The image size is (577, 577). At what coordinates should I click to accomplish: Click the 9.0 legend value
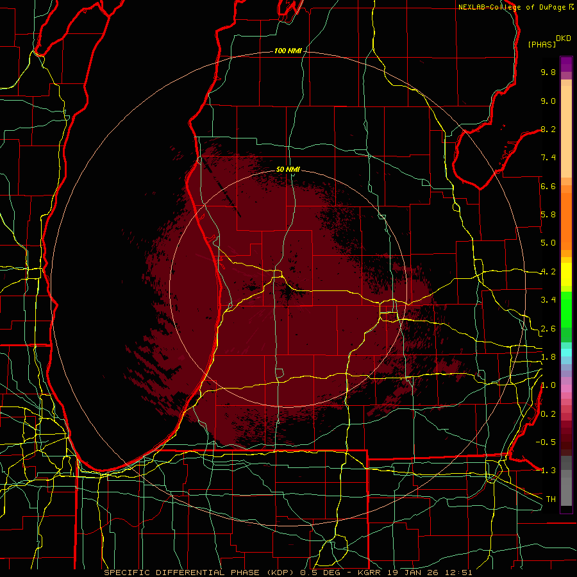(548, 101)
